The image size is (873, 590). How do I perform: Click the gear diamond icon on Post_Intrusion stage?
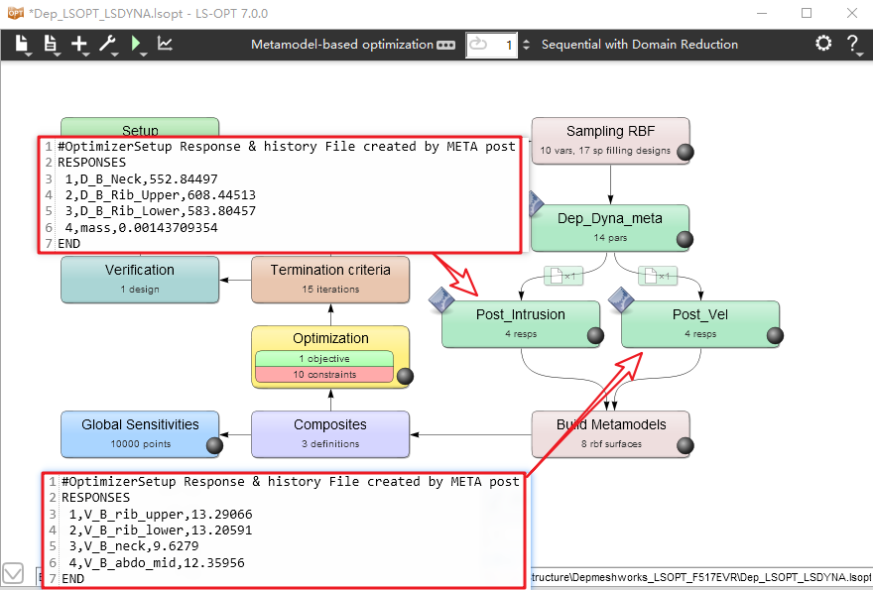tap(442, 299)
